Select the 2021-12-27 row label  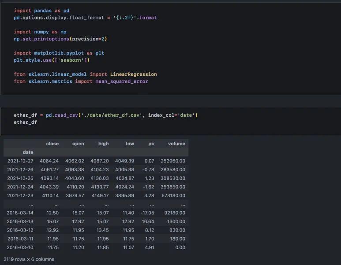click(x=20, y=161)
